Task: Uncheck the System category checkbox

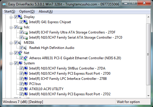Action: click(x=16, y=63)
